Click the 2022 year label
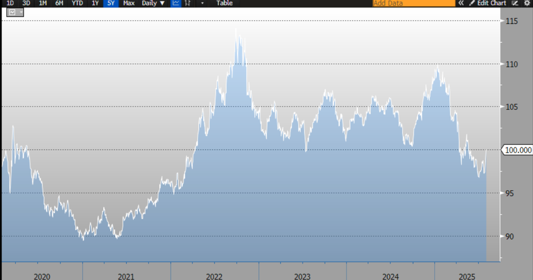The width and height of the screenshot is (533, 280). click(214, 276)
